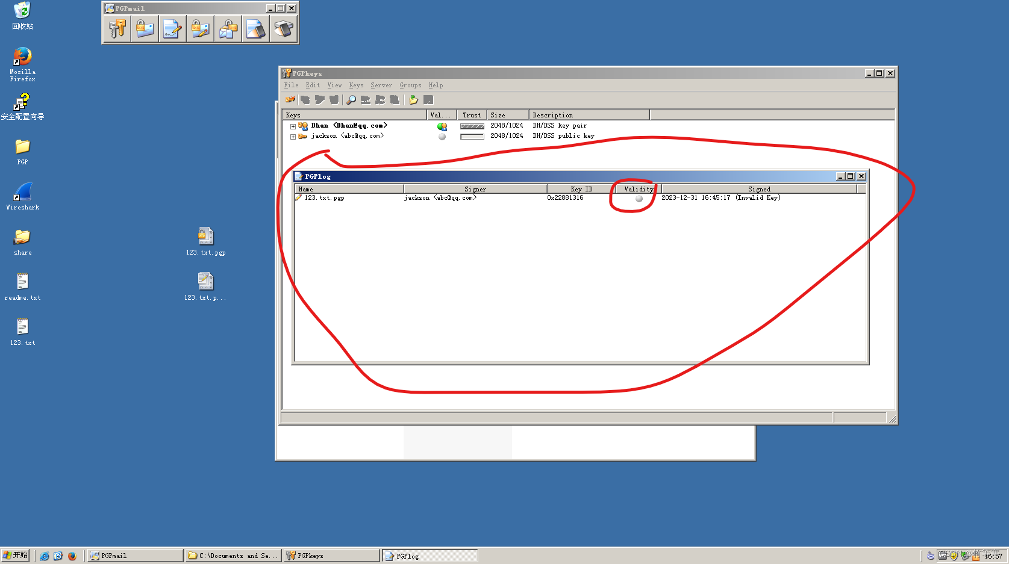The image size is (1009, 564).
Task: Click the Validity column header in PGPlog
Action: [x=639, y=189]
